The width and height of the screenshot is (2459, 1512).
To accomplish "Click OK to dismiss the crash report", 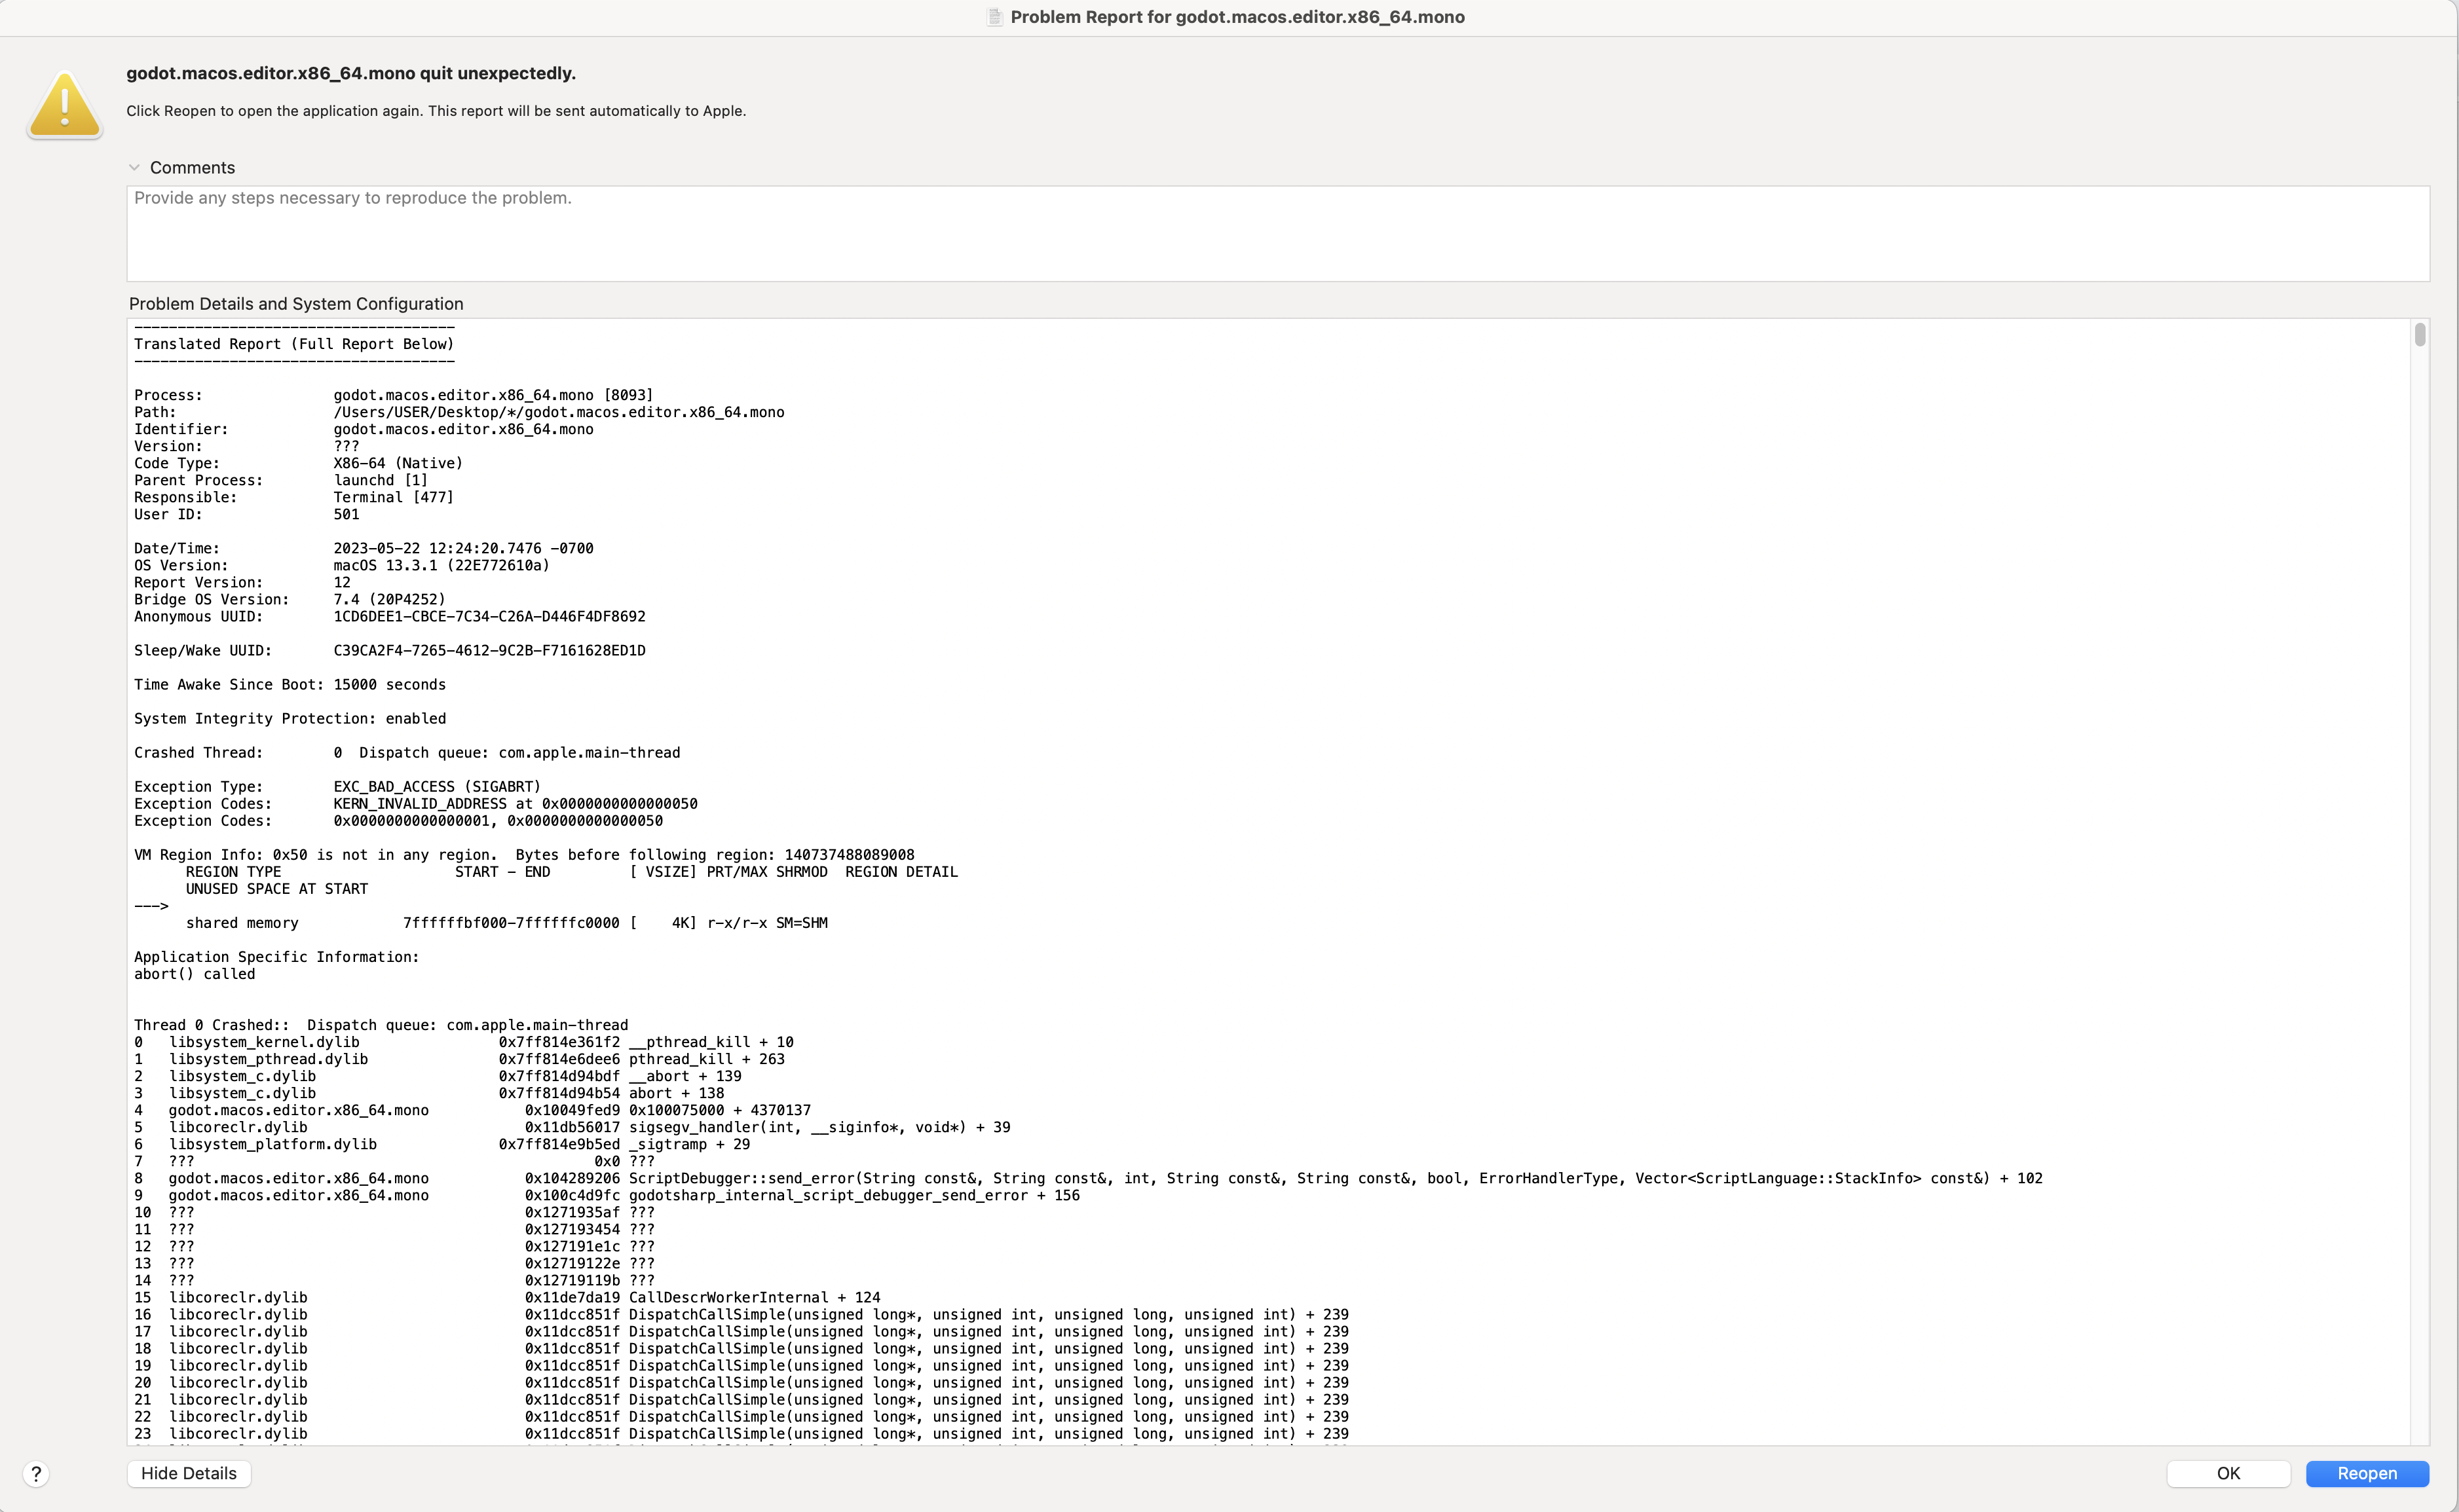I will 2228,1473.
